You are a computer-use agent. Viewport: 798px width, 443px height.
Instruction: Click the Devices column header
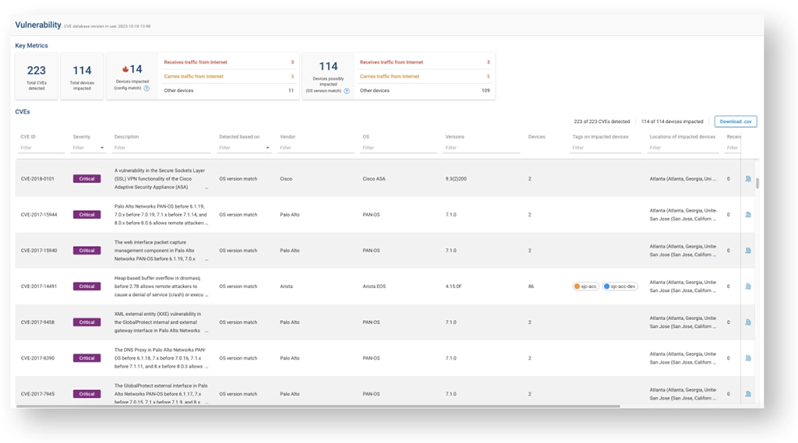click(x=536, y=137)
